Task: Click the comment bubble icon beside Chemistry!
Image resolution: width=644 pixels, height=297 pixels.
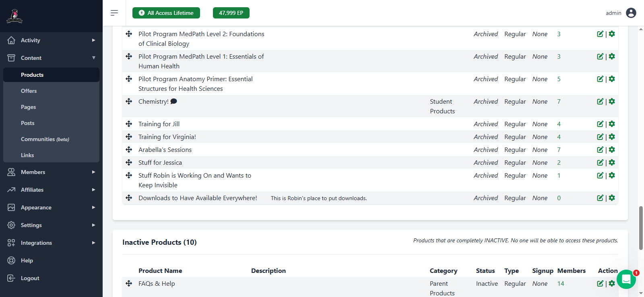Action: click(x=173, y=101)
